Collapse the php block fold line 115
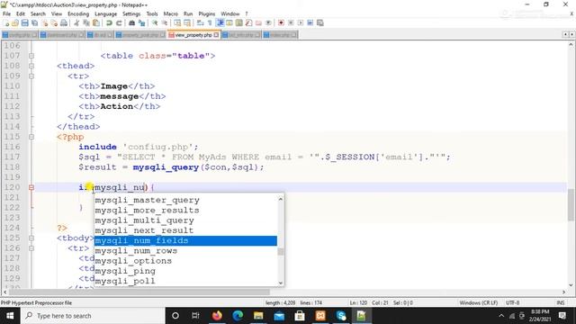The width and height of the screenshot is (576, 324). pyautogui.click(x=31, y=137)
